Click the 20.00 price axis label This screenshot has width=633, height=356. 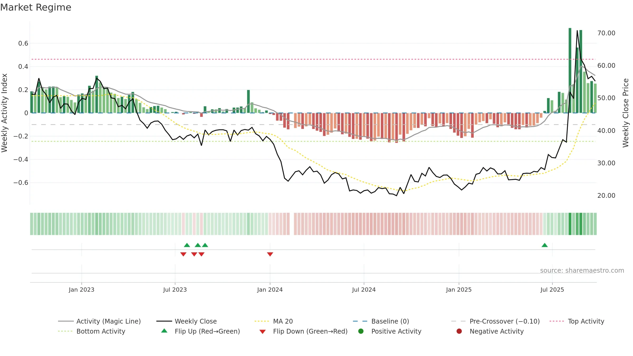coord(606,195)
